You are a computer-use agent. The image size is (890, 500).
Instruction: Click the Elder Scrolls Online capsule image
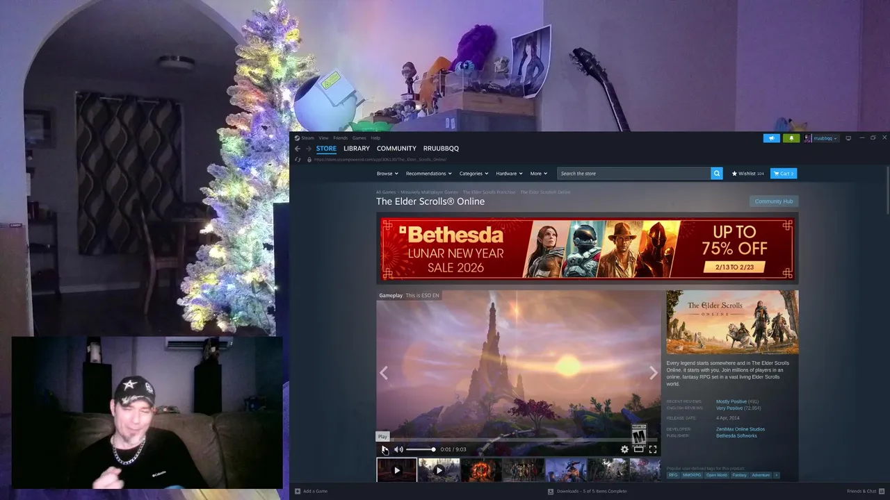pos(732,322)
